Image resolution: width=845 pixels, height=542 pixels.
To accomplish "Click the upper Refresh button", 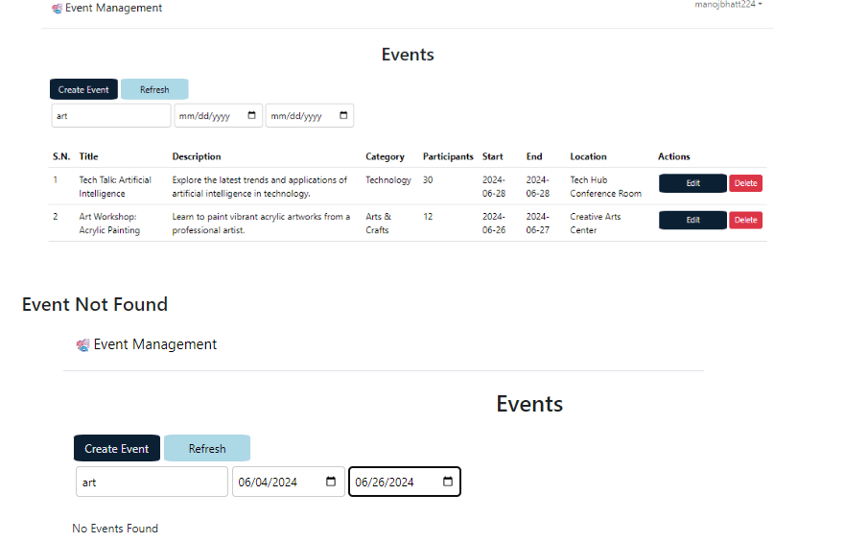I will (154, 89).
